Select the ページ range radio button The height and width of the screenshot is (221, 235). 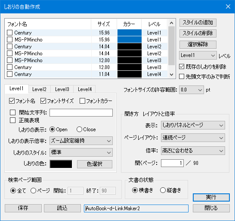[33, 191]
